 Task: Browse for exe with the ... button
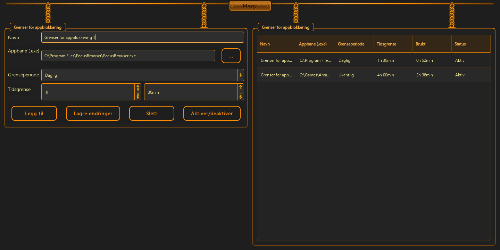pos(231,56)
